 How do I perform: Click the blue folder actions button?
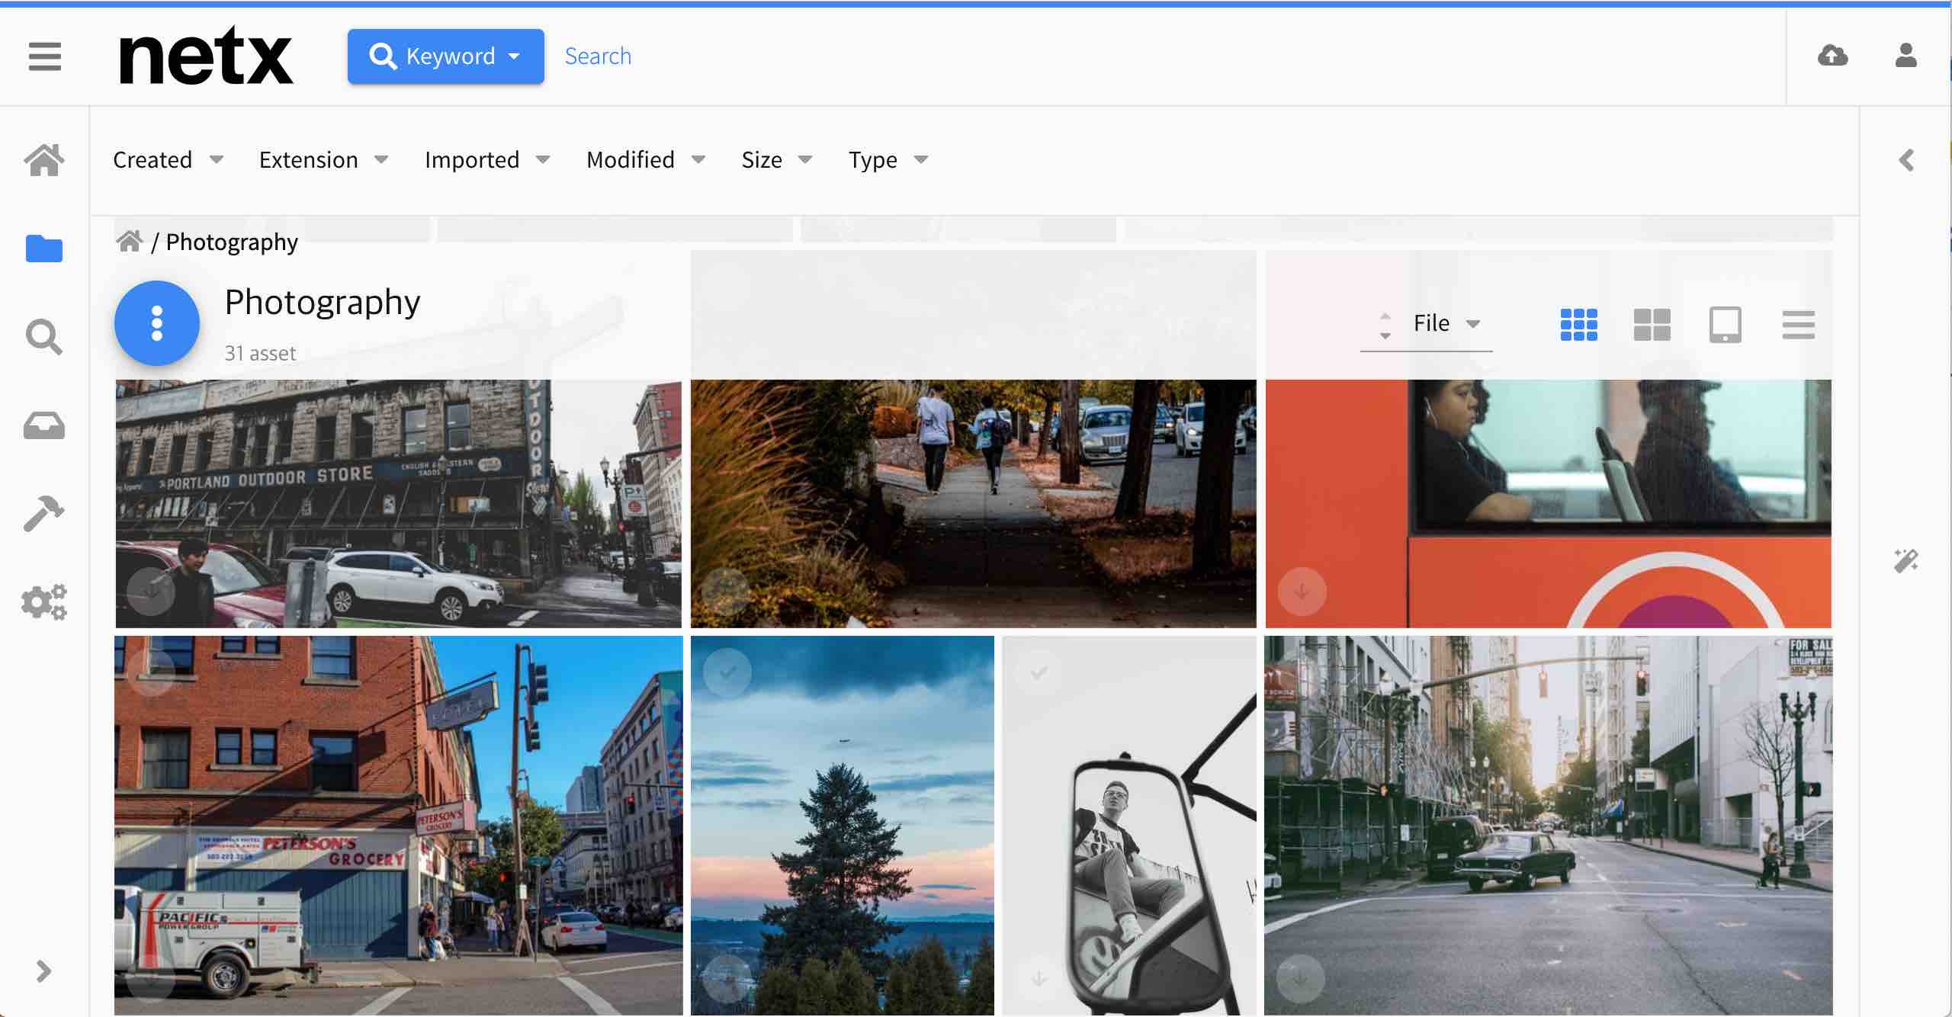pos(157,323)
